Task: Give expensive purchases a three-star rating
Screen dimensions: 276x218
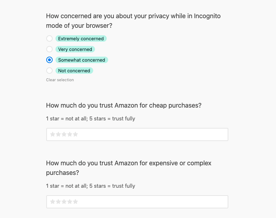Action: 64,202
